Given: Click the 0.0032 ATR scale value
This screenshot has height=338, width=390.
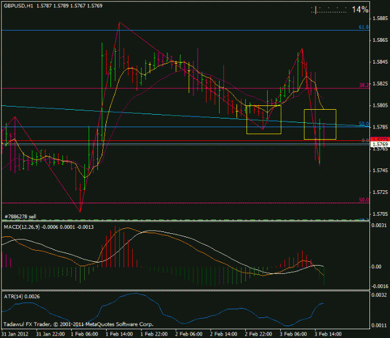Looking at the screenshot, I should [x=379, y=295].
